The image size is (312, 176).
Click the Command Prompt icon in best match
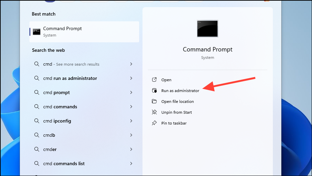[36, 32]
